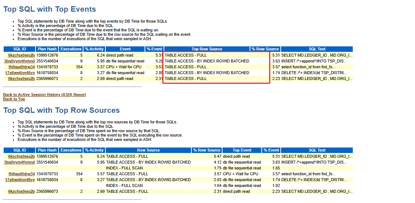
Task: Click plan hash 1618758034 in Top Row Sources table
Action: point(47,180)
